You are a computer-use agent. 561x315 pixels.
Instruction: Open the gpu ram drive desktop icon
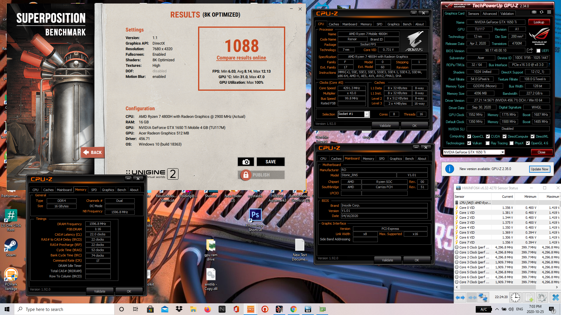[x=211, y=250]
